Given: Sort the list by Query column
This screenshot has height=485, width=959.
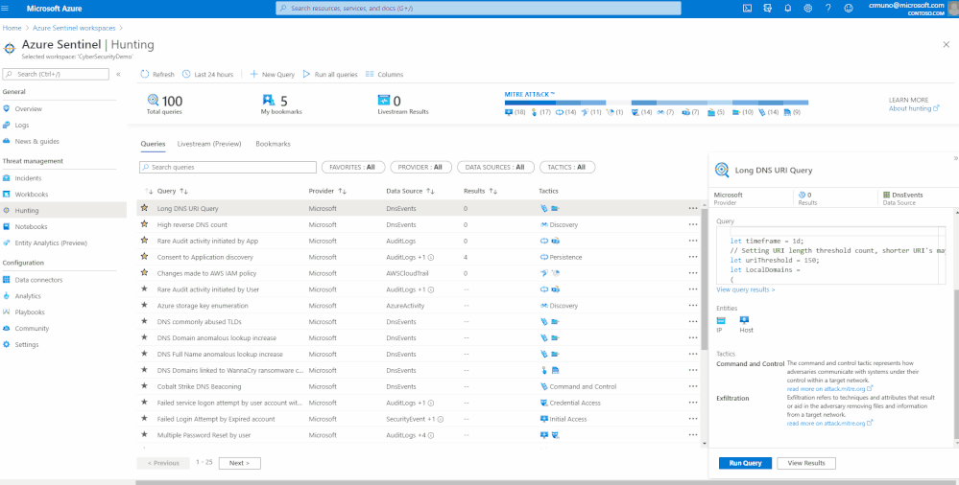Looking at the screenshot, I should pyautogui.click(x=173, y=191).
